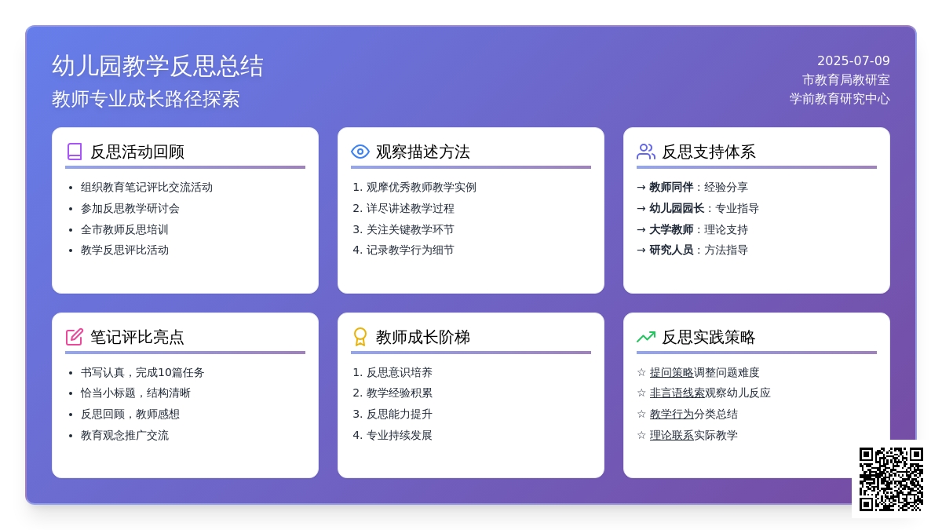Click the book icon beside 反思活动回顾
942x530 pixels.
pos(75,152)
